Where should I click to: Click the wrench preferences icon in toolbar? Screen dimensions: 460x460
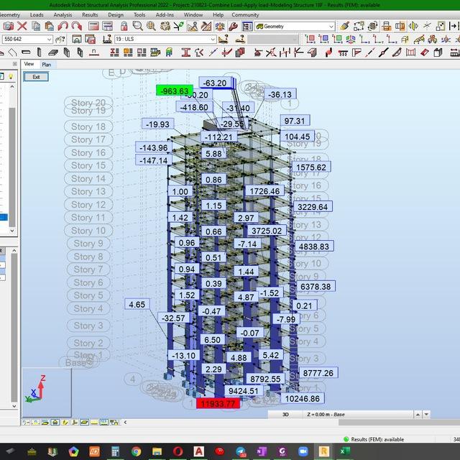(233, 27)
